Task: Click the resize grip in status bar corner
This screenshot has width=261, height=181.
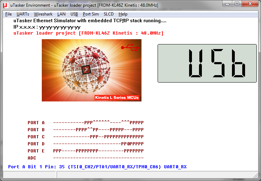Action: [255, 175]
